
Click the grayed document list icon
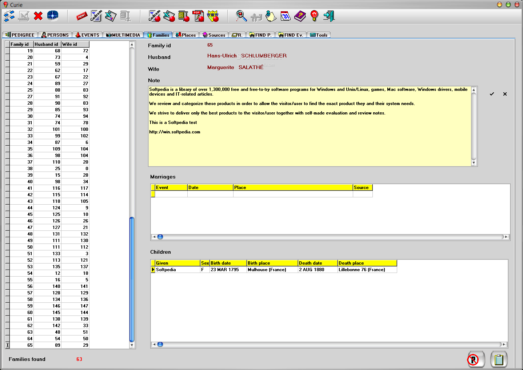point(125,16)
